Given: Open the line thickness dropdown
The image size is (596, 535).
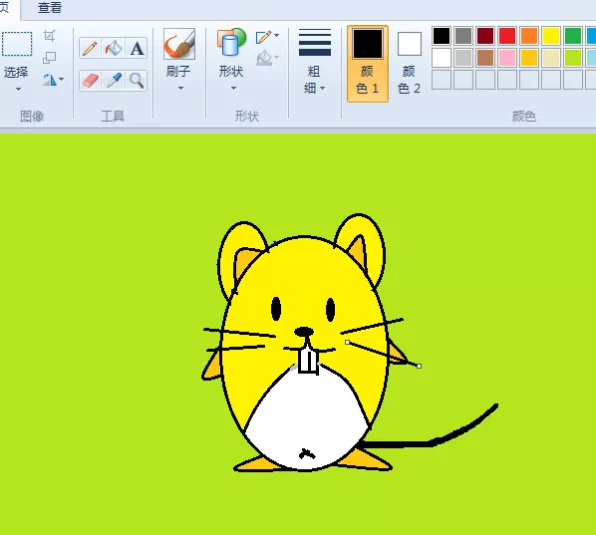Looking at the screenshot, I should (314, 62).
